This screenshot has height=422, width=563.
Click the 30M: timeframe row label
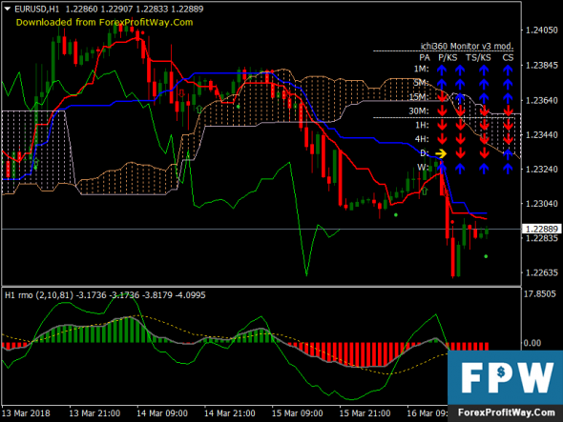point(419,111)
